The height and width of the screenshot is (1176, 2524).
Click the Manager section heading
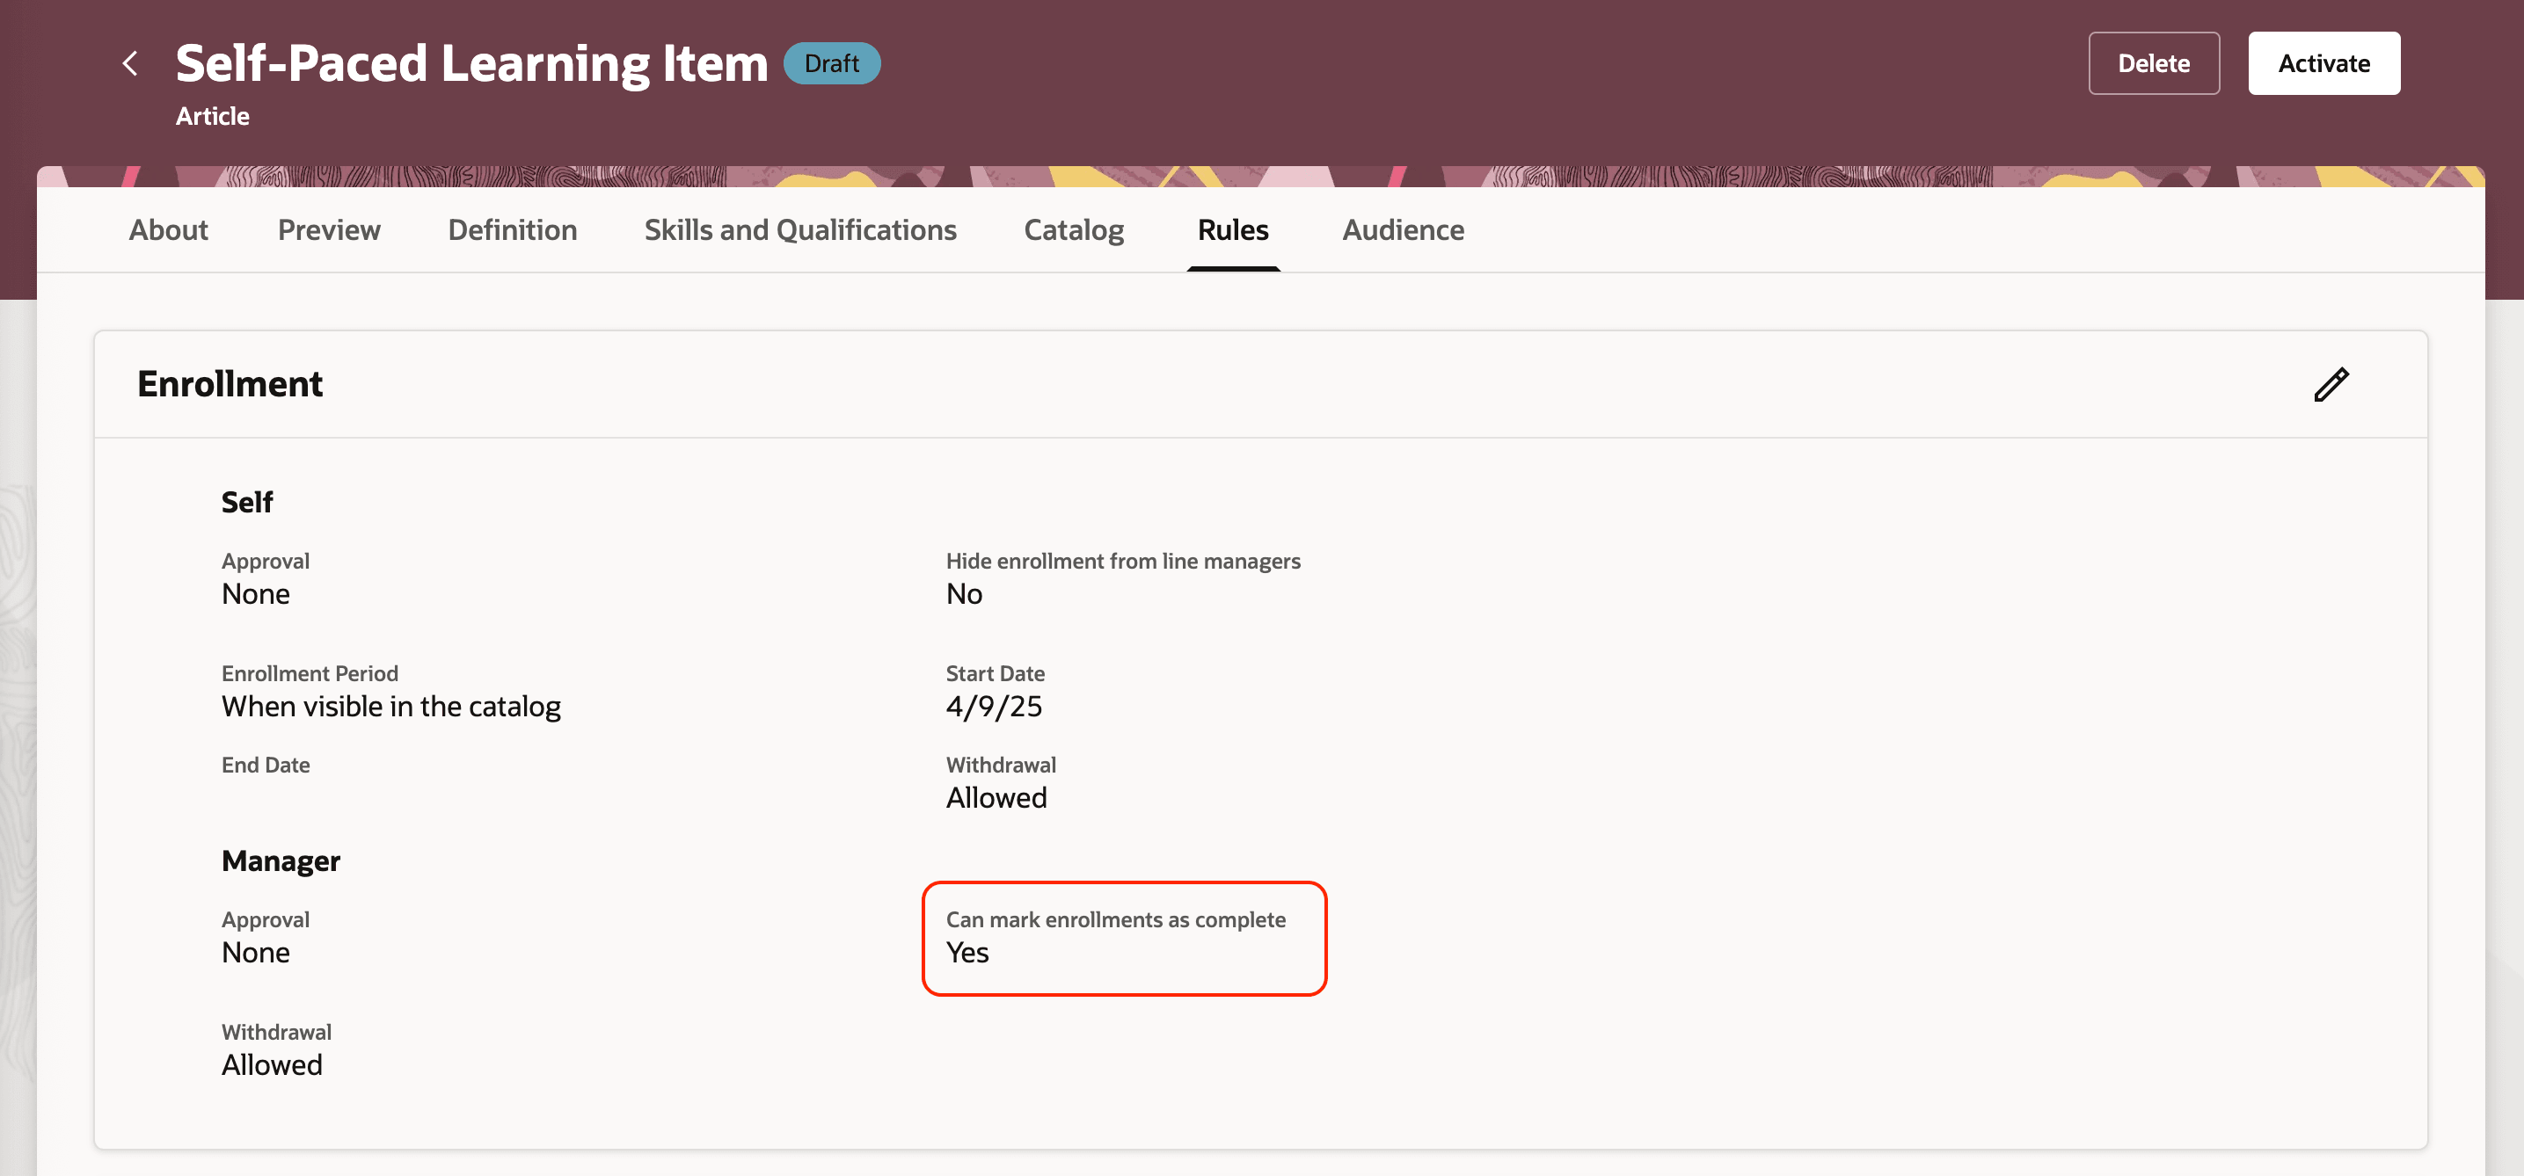281,860
